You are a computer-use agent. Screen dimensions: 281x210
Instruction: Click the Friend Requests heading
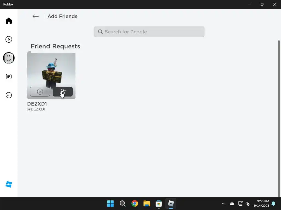(x=55, y=46)
